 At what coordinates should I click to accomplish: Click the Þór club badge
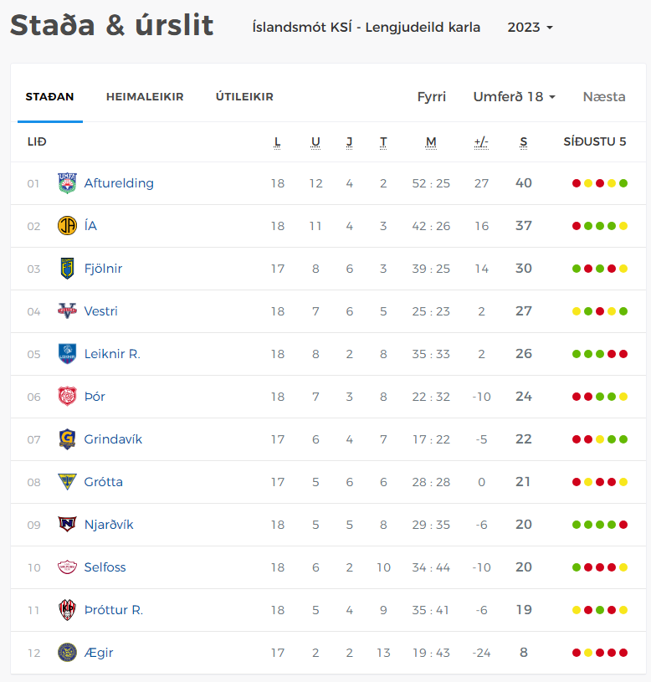point(67,397)
